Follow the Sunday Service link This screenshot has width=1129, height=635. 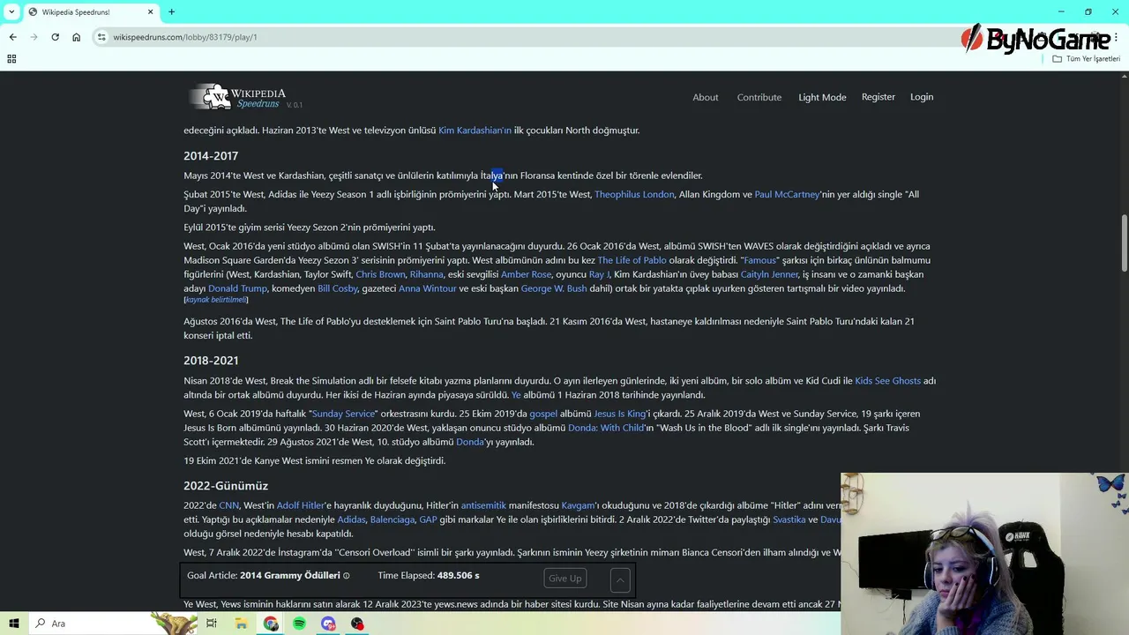coord(343,414)
